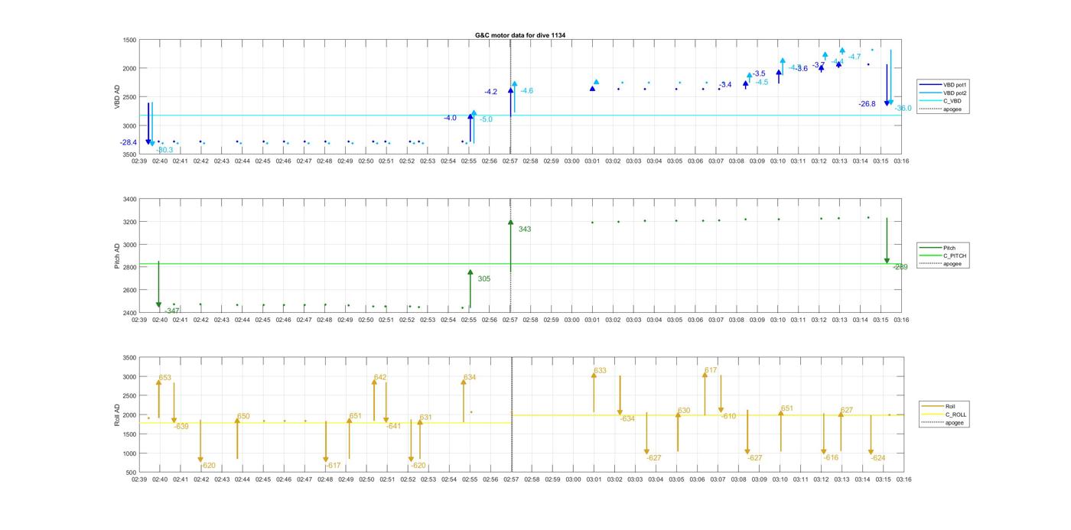Viewport: 1071px width, 530px height.
Task: Select the VBD data label "-36.0"
Action: click(903, 109)
